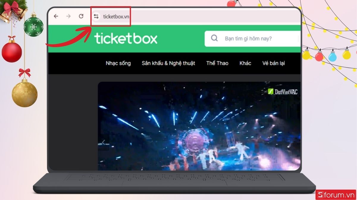Click the browser back arrow

tap(56, 17)
